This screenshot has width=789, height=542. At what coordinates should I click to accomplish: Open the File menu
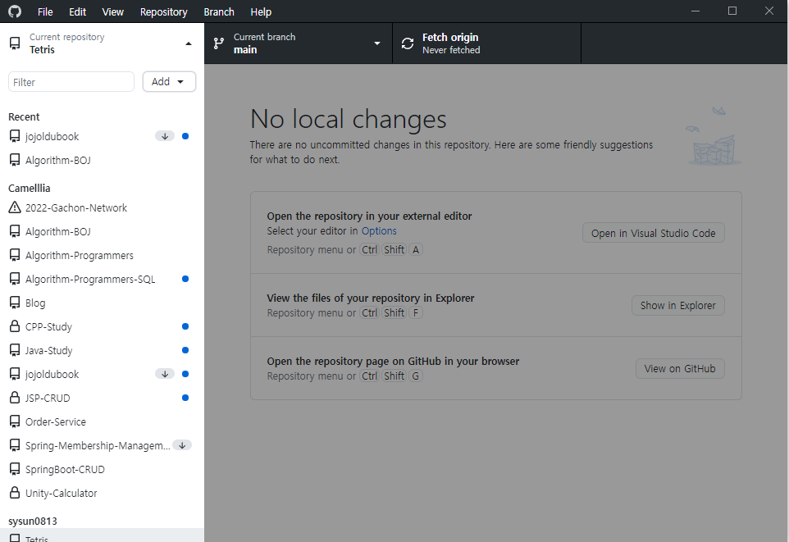(x=45, y=11)
